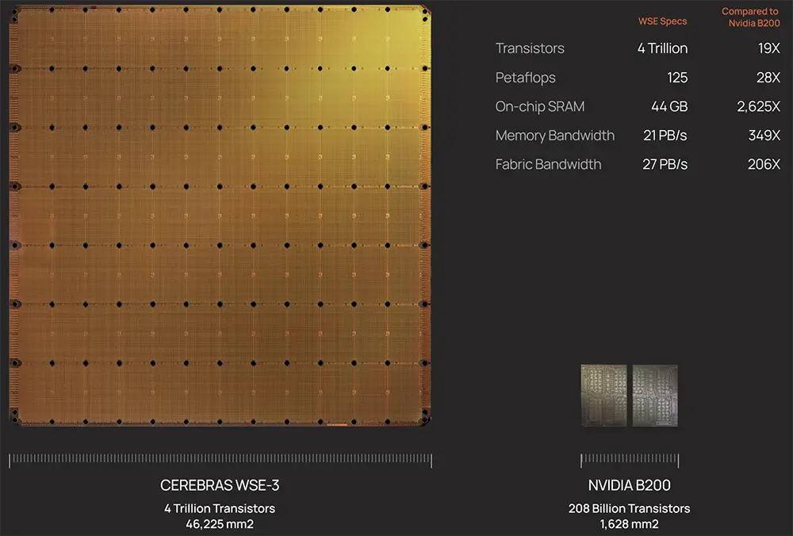Viewport: 793px width, 536px height.
Task: Select the '21 PB/s' memory bandwidth value
Action: [665, 136]
